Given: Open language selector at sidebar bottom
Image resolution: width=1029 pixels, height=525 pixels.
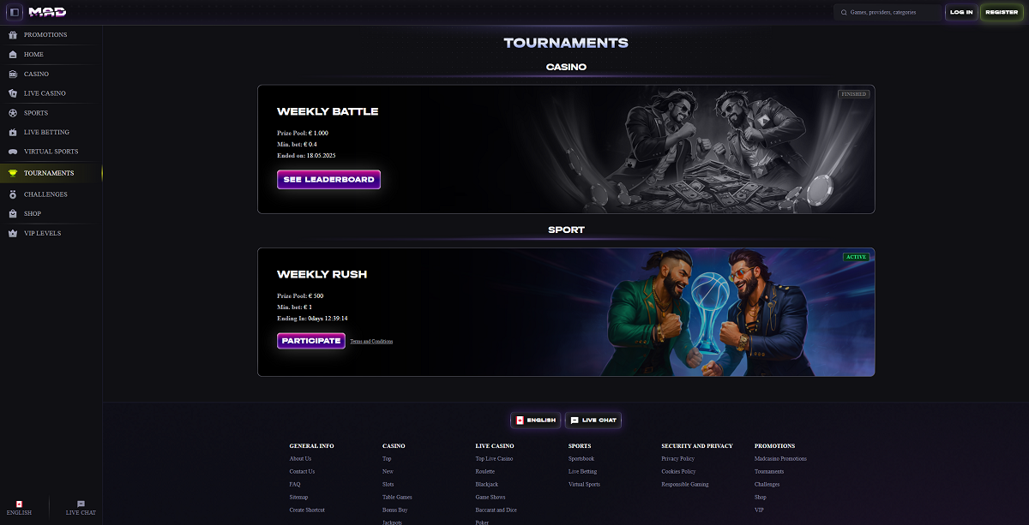Looking at the screenshot, I should [19, 508].
